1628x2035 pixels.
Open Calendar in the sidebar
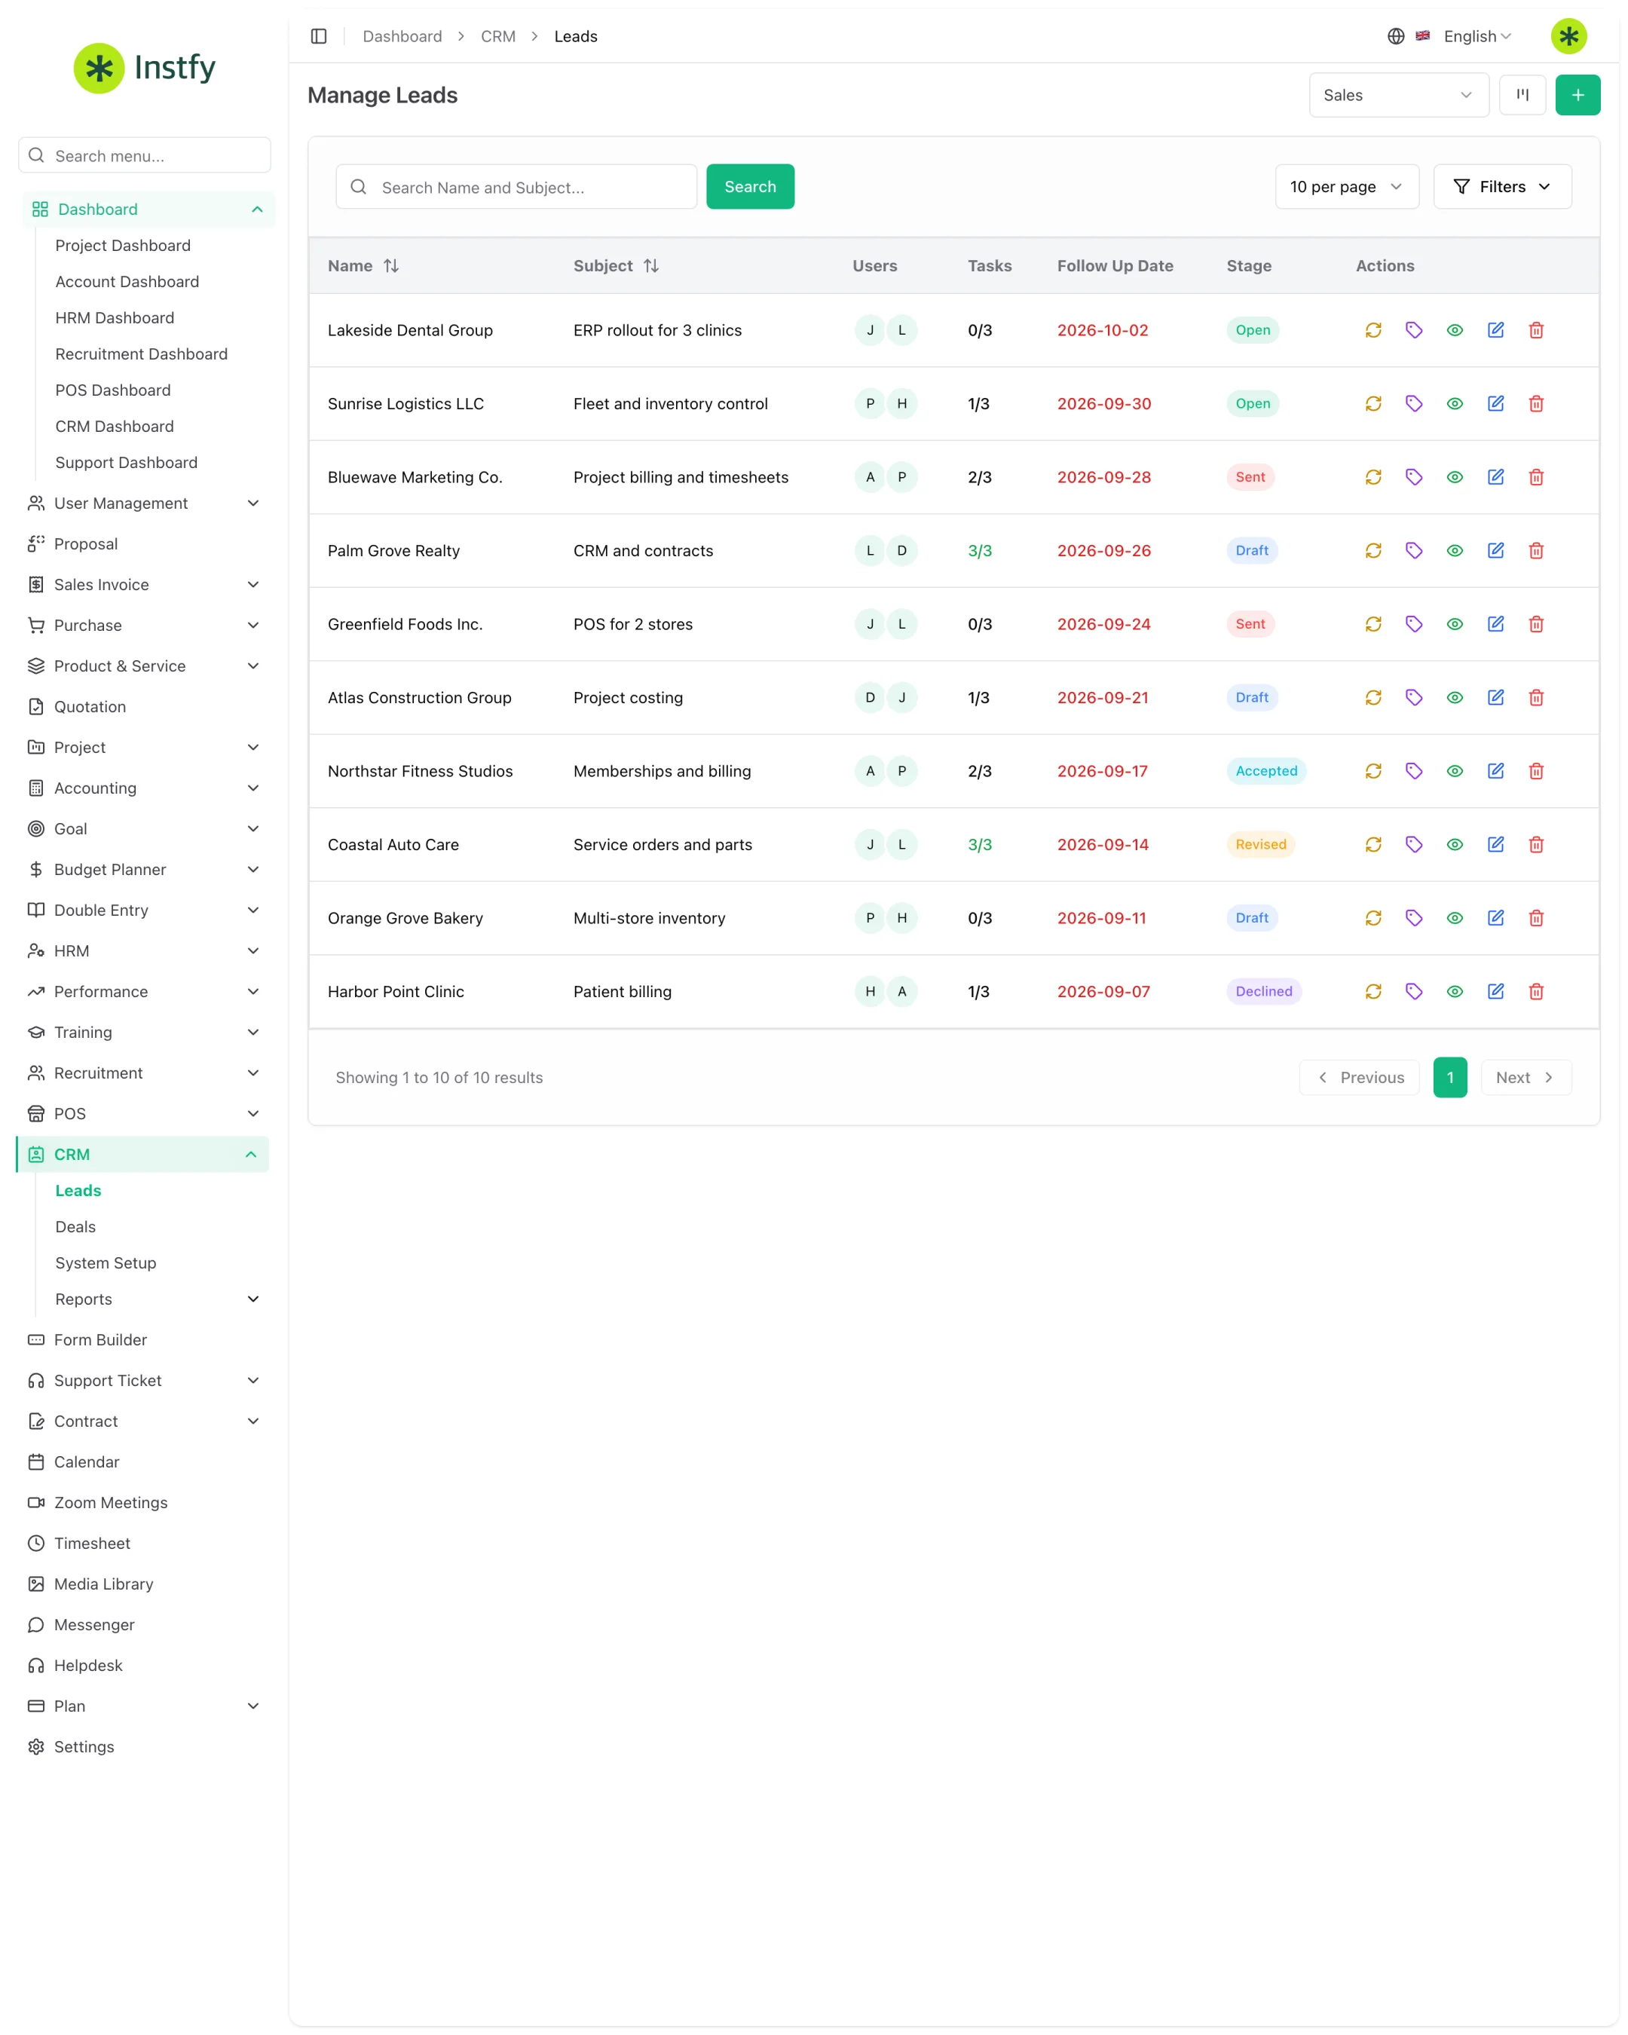coord(87,1462)
